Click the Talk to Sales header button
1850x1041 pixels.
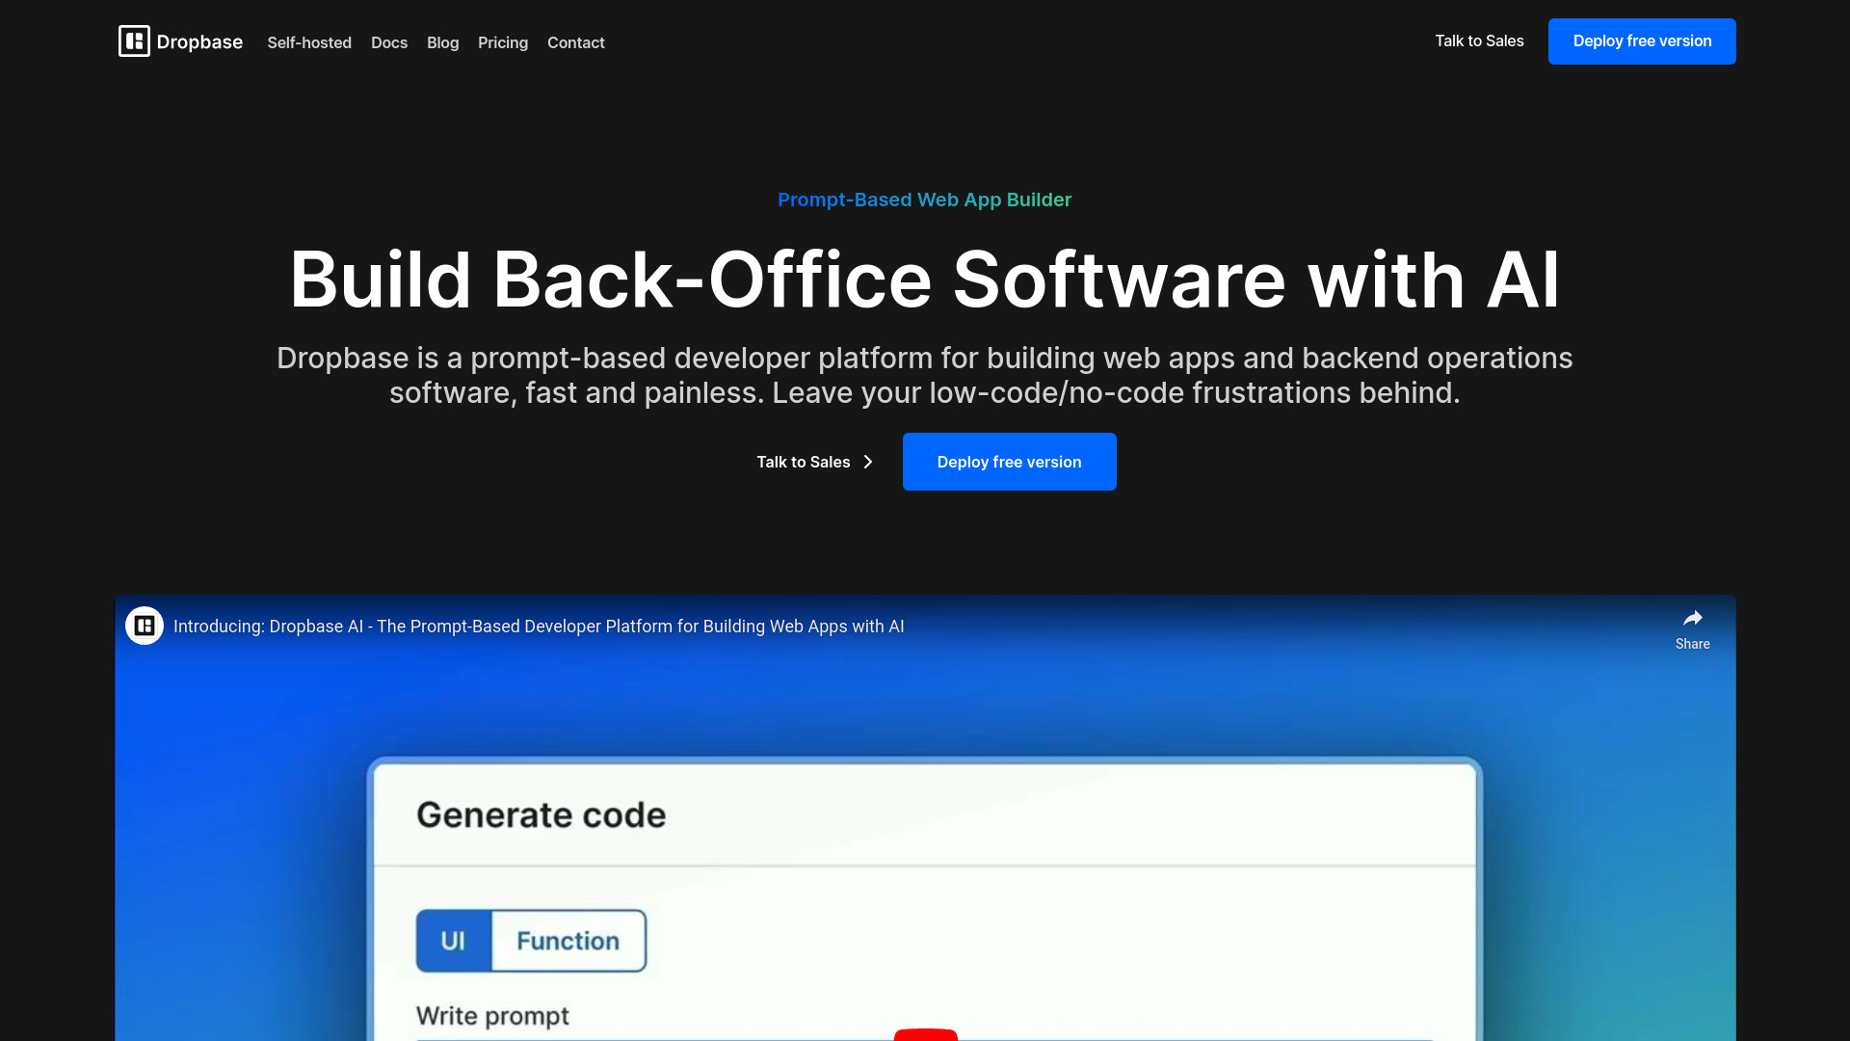click(1479, 42)
